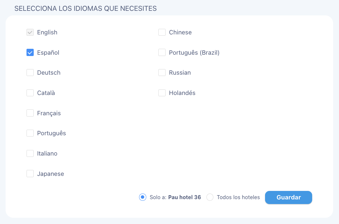Viewport: 339px width, 224px height.
Task: Click the Guardar button
Action: 288,197
